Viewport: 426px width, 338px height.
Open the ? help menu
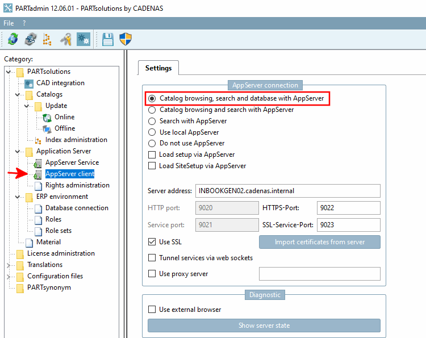[x=24, y=23]
